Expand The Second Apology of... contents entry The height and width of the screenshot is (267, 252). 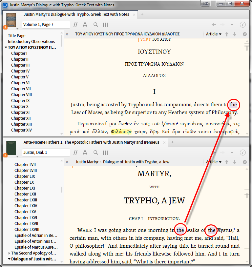pos(9,253)
